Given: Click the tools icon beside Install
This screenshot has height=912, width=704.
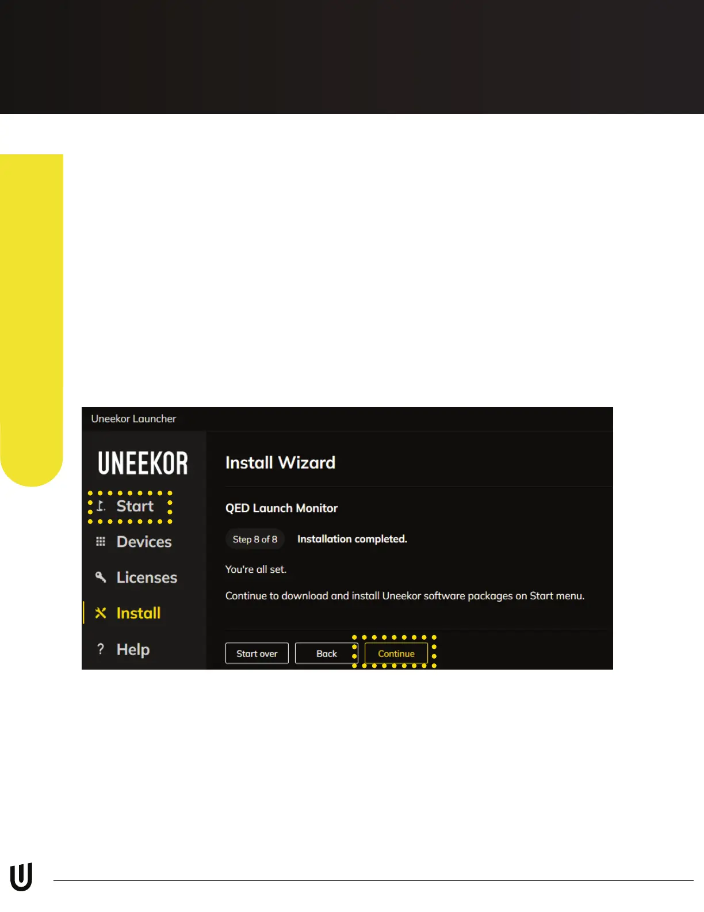Looking at the screenshot, I should (101, 613).
